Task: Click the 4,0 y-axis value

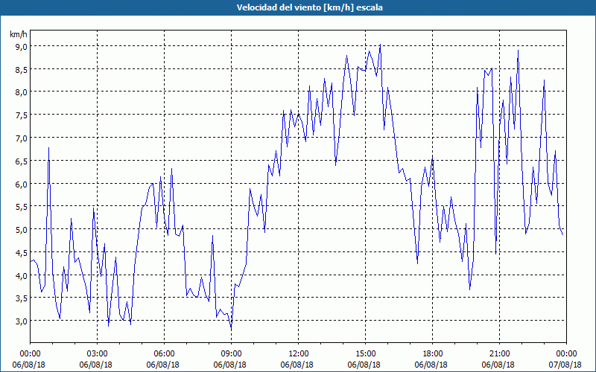Action: (x=22, y=275)
